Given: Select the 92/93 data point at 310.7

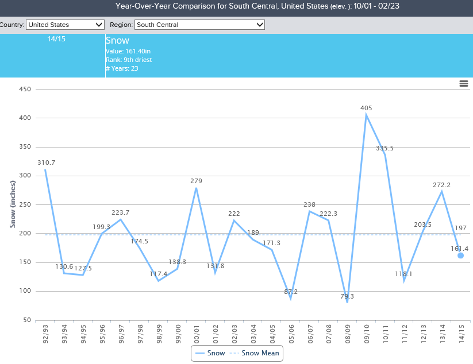Looking at the screenshot, I should point(45,169).
